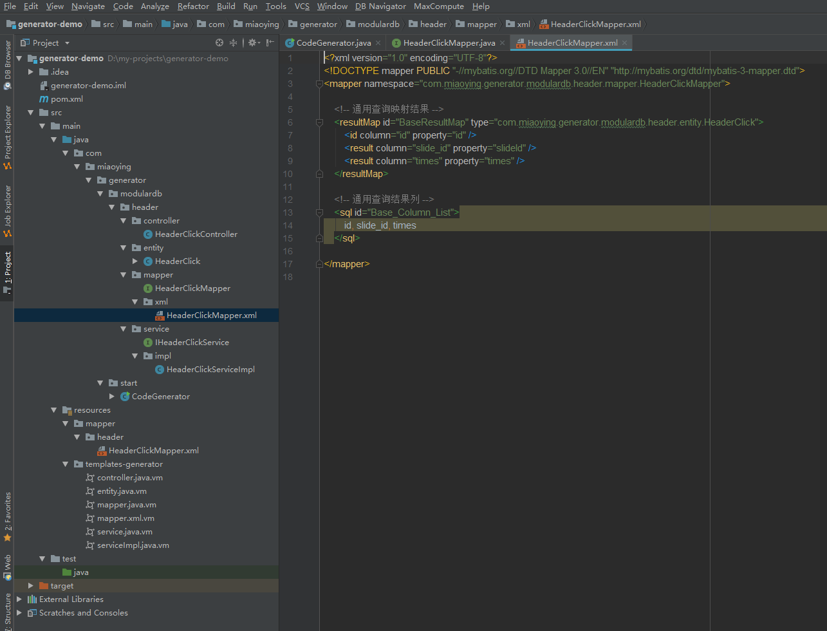Select pom.xml in the project tree
The image size is (827, 631).
click(66, 99)
